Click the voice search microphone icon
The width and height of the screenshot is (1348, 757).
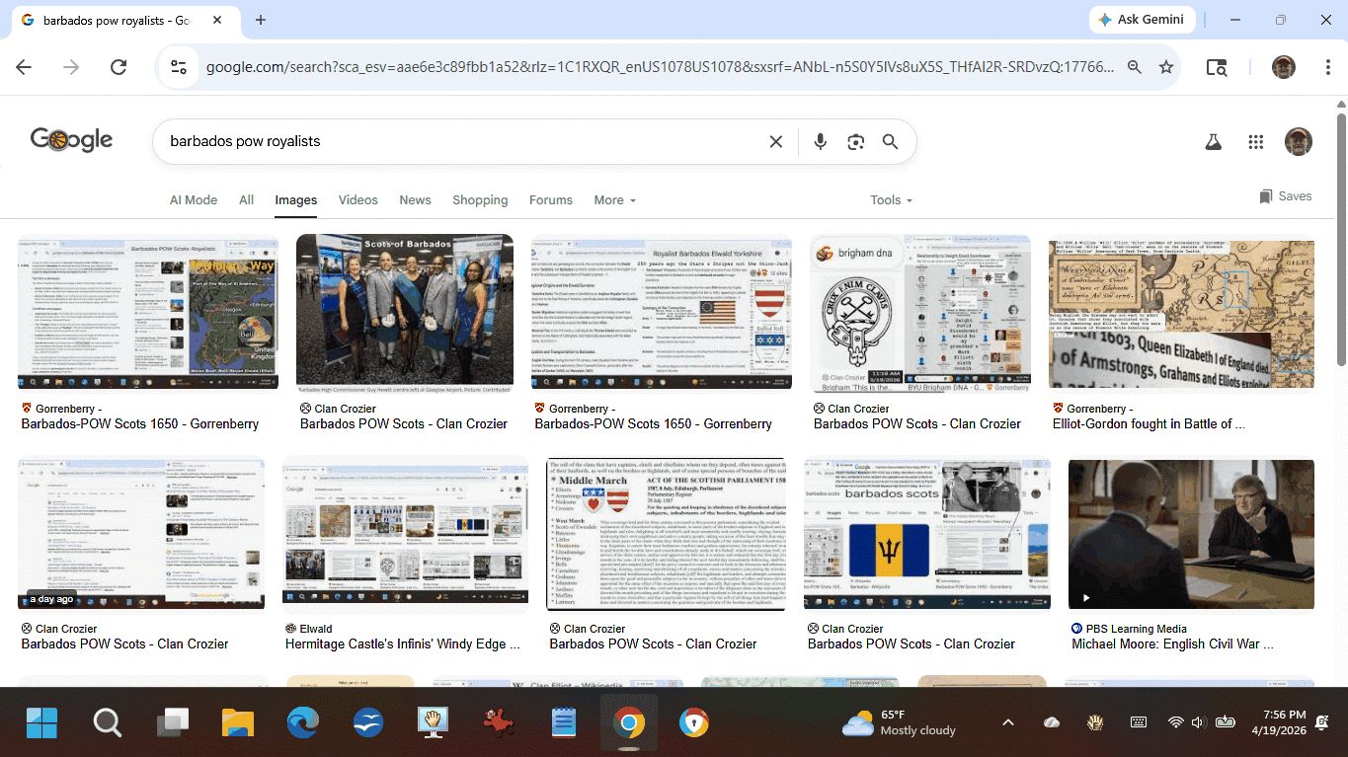pyautogui.click(x=820, y=142)
